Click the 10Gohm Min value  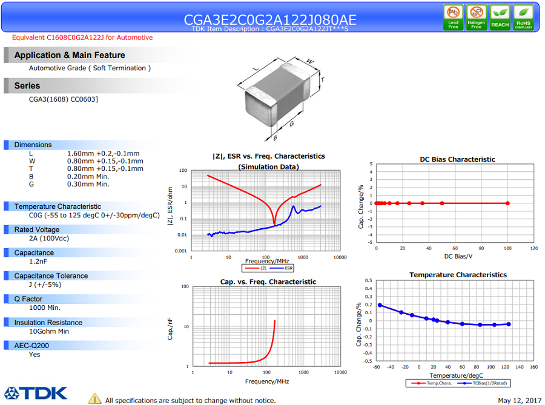(x=49, y=331)
